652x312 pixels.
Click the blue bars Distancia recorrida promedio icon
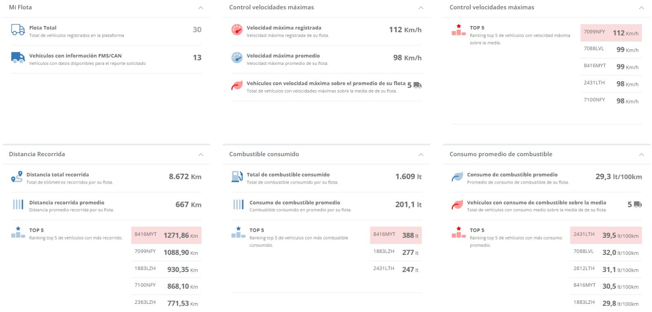(x=18, y=204)
